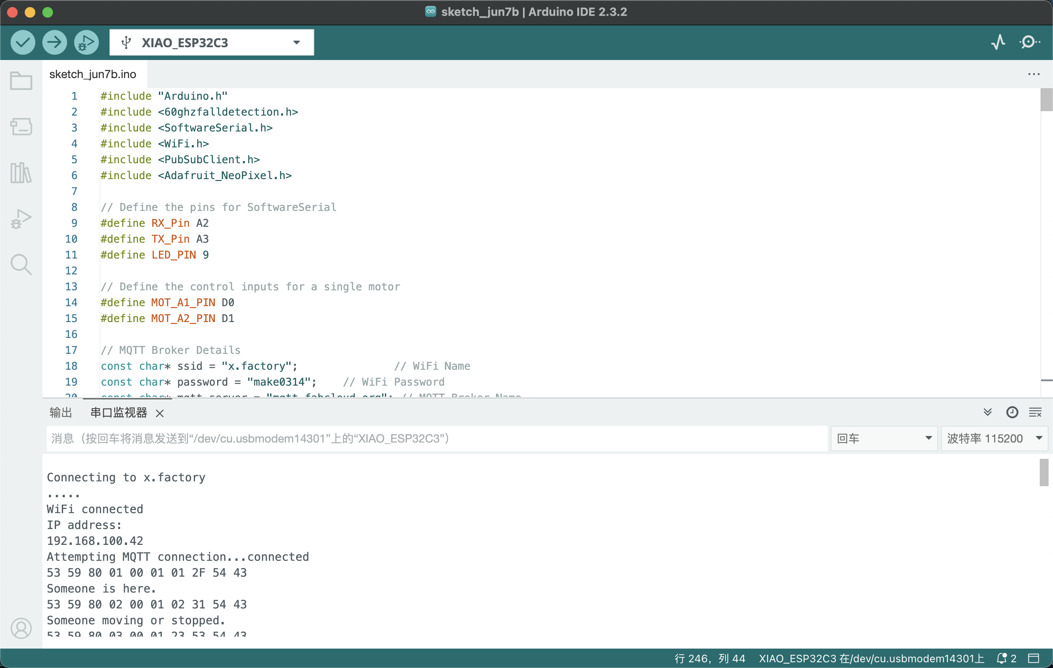Click the MOT_A1_PIN define line
1053x668 pixels.
pos(167,303)
